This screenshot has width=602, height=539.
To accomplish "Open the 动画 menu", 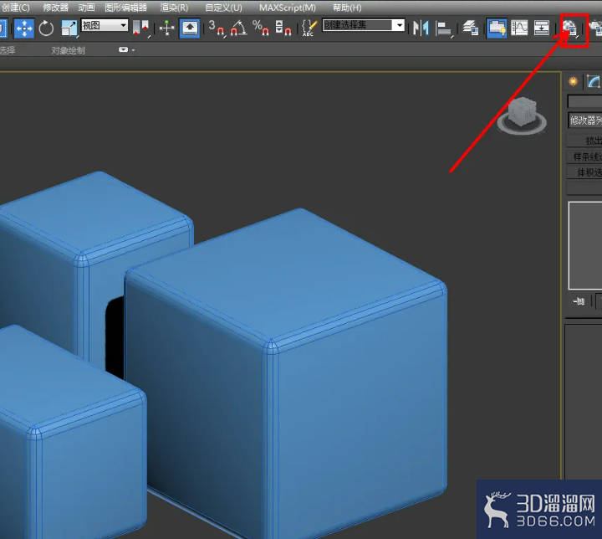I will [x=87, y=8].
